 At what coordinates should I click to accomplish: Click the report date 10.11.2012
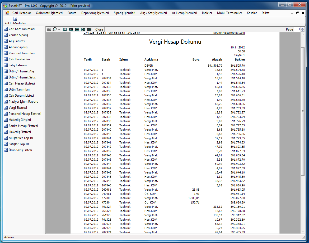(238, 47)
